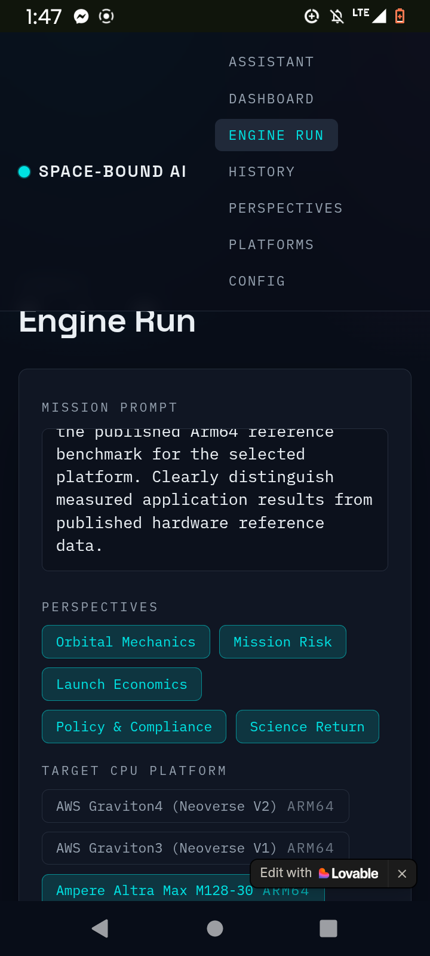Image resolution: width=430 pixels, height=956 pixels.
Task: Select AWS Graviton3 (Neoverse V1) platform
Action: tap(195, 848)
